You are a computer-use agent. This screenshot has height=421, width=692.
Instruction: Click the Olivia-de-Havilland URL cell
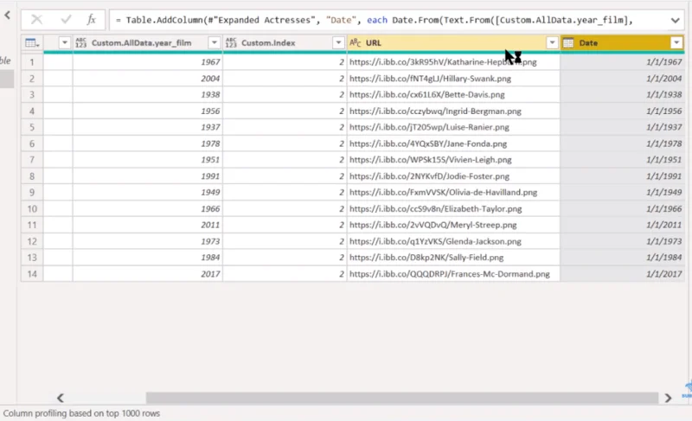(x=453, y=193)
